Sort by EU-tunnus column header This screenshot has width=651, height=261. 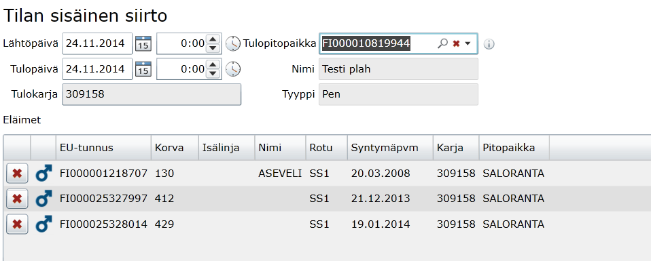(x=103, y=148)
